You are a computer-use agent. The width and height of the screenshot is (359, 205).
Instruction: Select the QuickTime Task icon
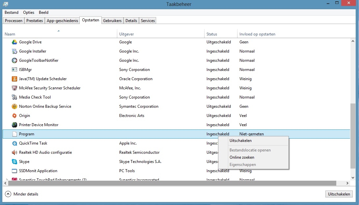[14, 143]
